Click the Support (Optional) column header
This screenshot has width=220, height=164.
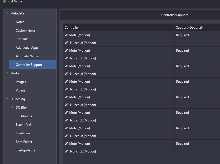(x=197, y=27)
